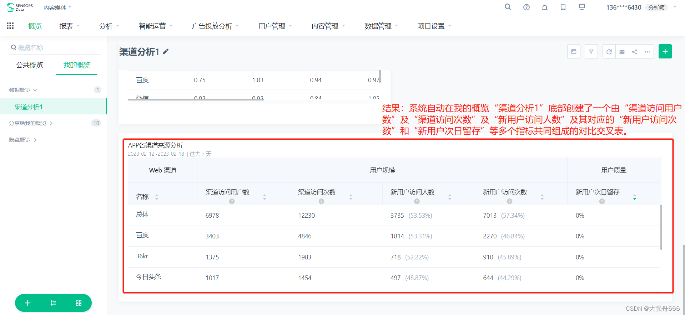Select the 我的概览 tab
The image size is (685, 315).
tap(77, 65)
